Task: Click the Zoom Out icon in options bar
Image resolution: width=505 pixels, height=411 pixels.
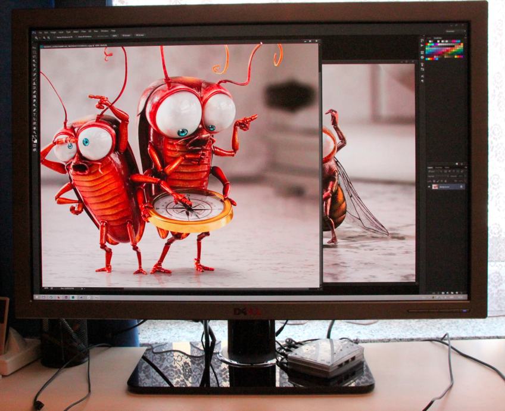Action: point(49,37)
